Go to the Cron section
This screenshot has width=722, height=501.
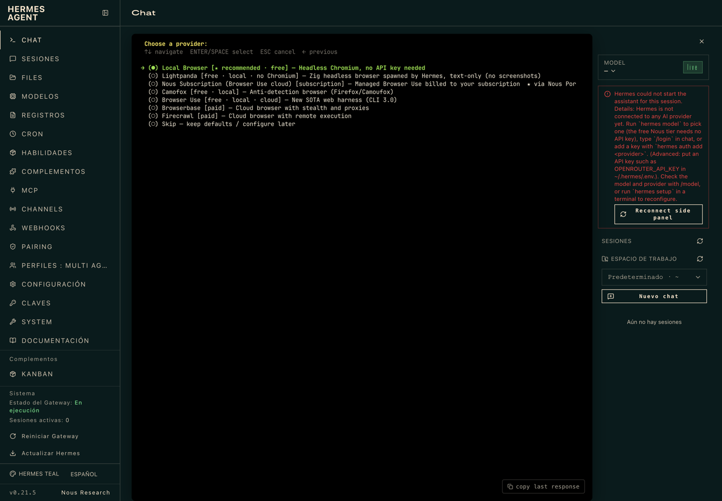(x=60, y=134)
